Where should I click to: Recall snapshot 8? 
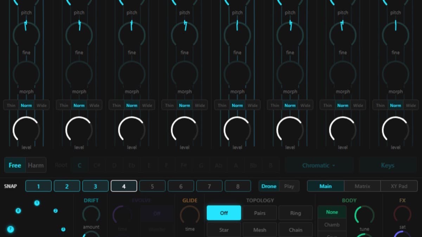[238, 186]
